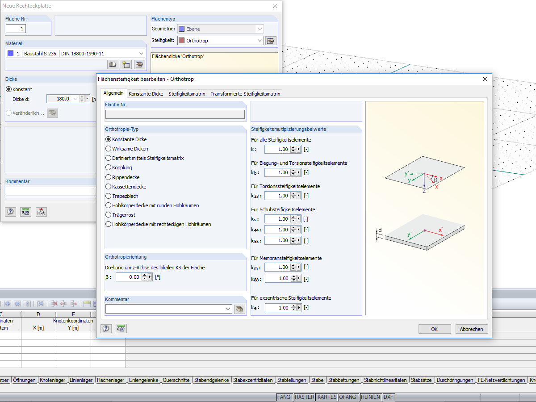The width and height of the screenshot is (536, 402).
Task: Confirm the dialog with OK
Action: (434, 329)
